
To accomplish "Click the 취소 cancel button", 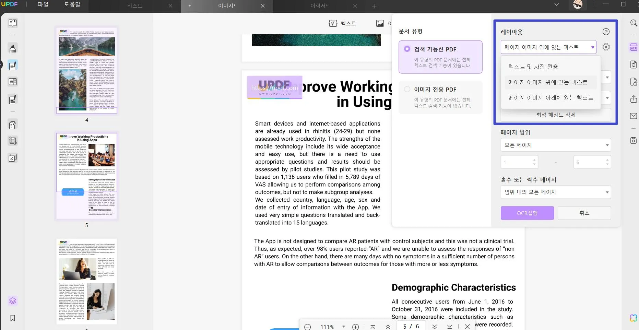I will [584, 213].
